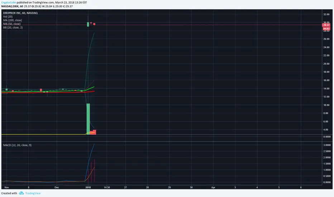
Task: Click the 1.0000 MACD axis label
Action: (x=327, y=170)
